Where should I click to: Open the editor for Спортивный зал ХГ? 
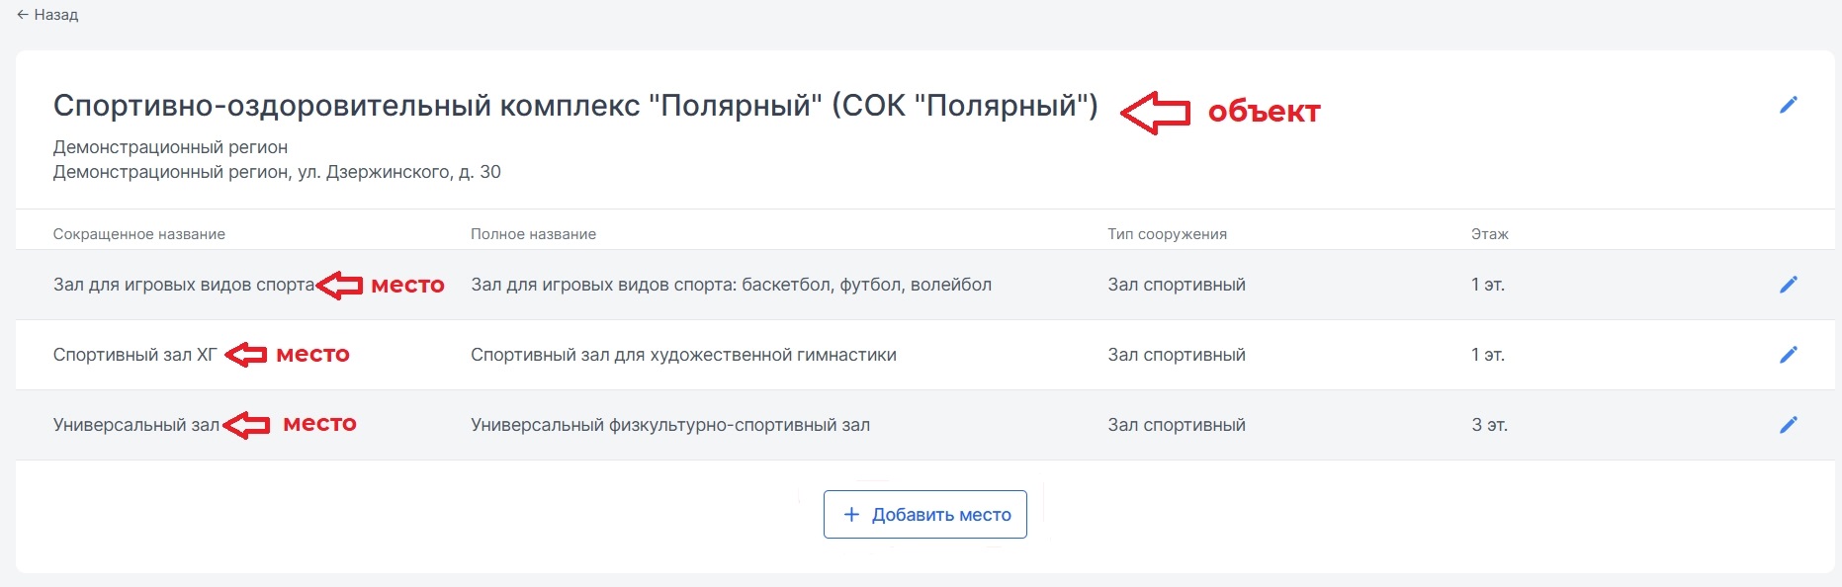coord(1788,355)
